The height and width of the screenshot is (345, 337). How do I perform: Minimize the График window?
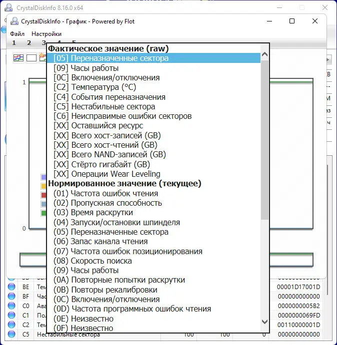269,21
